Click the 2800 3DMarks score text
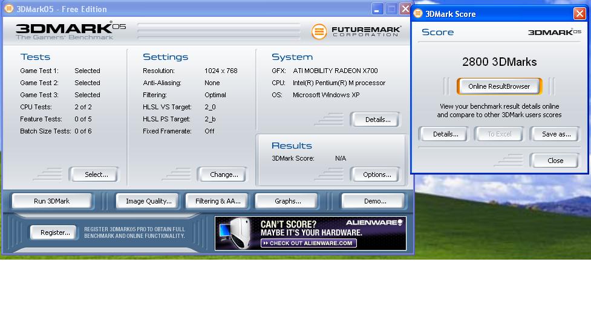Viewport: 591px width, 317px height. (x=499, y=62)
